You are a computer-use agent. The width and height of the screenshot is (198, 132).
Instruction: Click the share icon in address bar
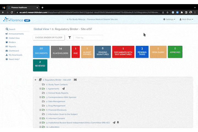point(163,12)
